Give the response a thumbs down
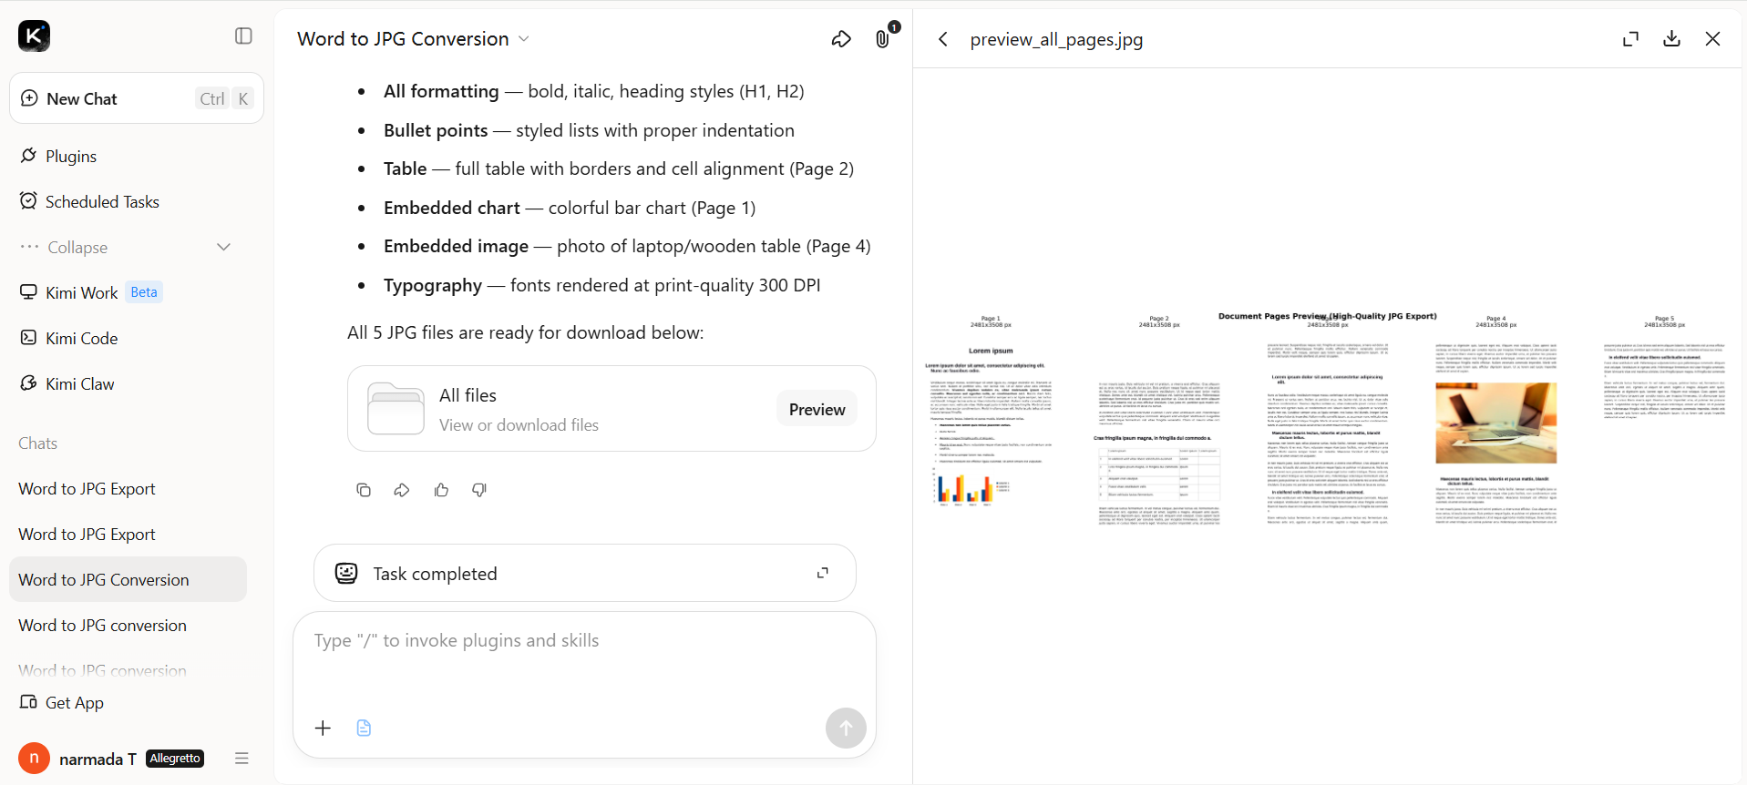 coord(479,490)
